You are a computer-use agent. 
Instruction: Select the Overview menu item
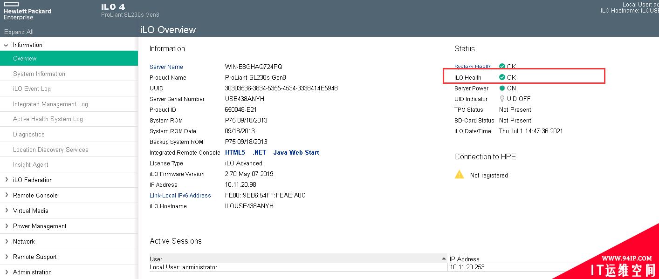[69, 58]
